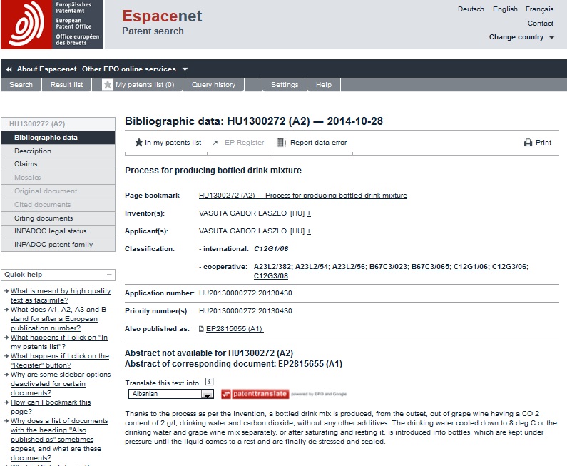Open the Change country dropdown
Viewport: 567px width, 466px height.
pos(521,37)
